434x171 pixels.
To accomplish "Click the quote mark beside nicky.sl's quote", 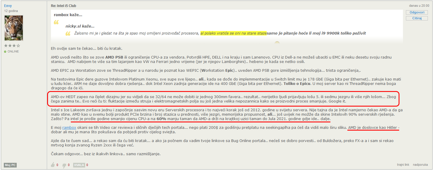I will (68, 34).
